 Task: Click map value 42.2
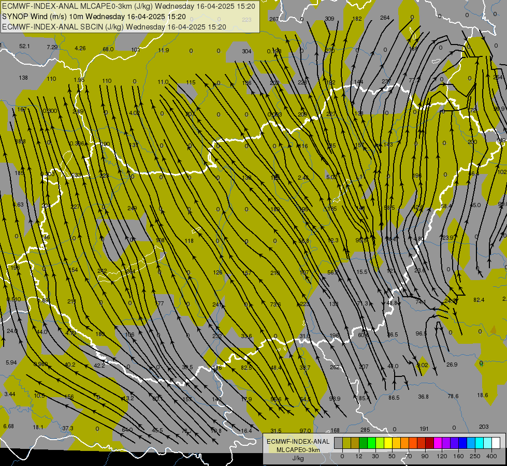(x=99, y=366)
